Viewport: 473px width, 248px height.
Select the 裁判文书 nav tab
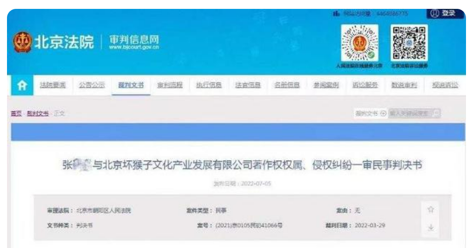coord(131,85)
